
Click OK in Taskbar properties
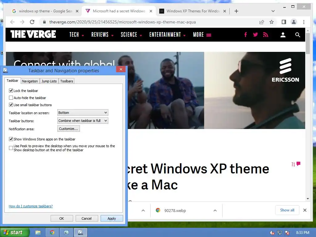[x=62, y=218]
